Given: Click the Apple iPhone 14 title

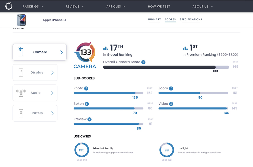Looking at the screenshot, I should (x=55, y=20).
